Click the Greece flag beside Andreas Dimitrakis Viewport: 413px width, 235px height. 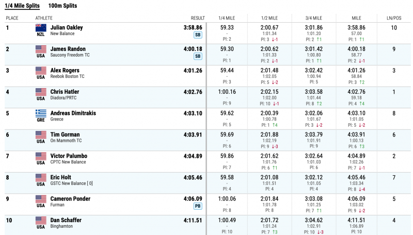pyautogui.click(x=41, y=113)
